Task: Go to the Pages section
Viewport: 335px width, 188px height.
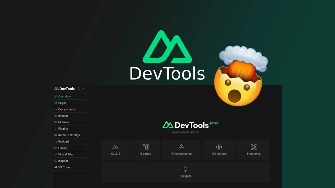Action: [x=62, y=103]
